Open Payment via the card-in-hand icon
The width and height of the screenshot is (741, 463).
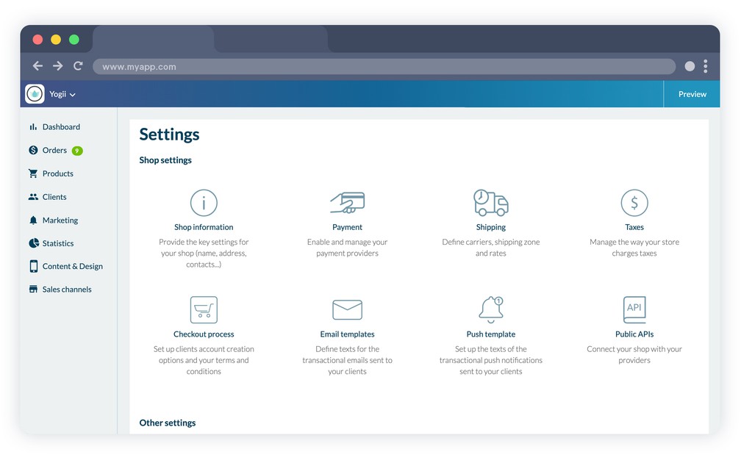pyautogui.click(x=347, y=203)
